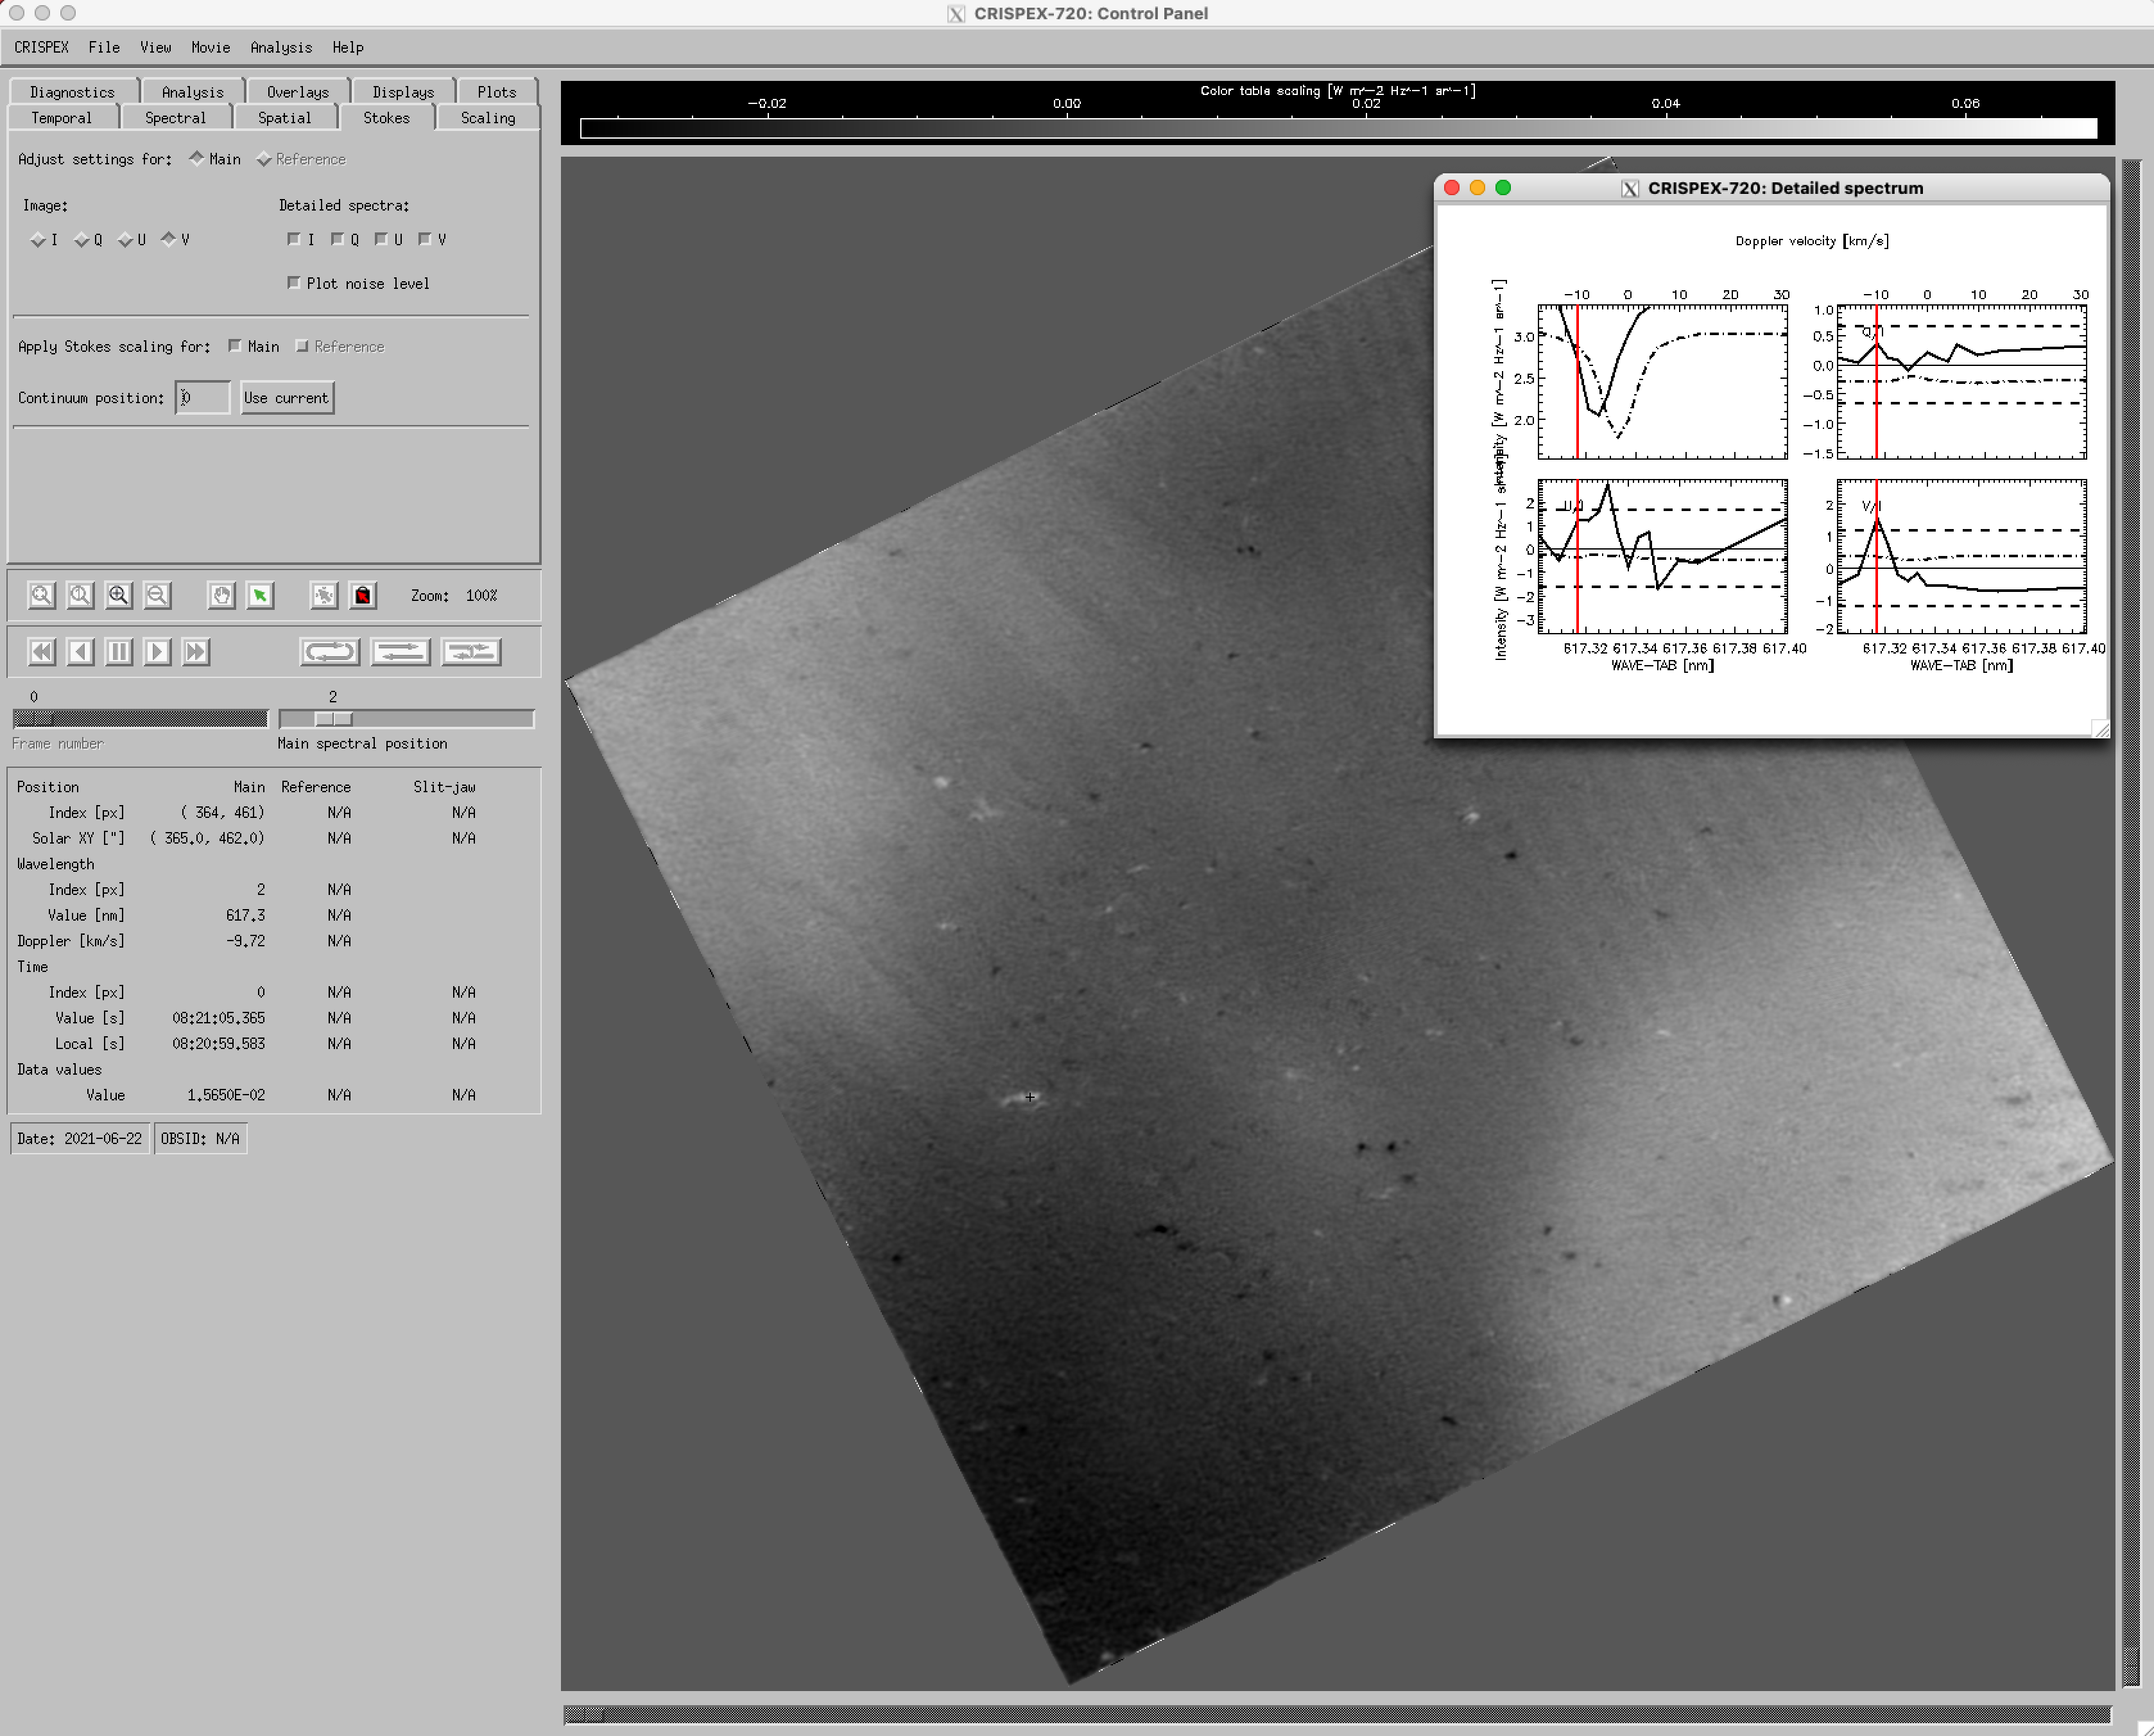This screenshot has height=1736, width=2154.
Task: Click the Use current button
Action: pos(286,398)
